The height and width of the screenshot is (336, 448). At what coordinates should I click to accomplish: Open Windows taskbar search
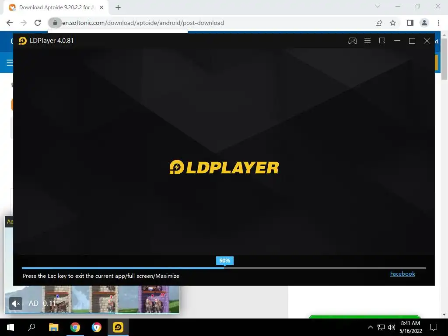tap(31, 327)
